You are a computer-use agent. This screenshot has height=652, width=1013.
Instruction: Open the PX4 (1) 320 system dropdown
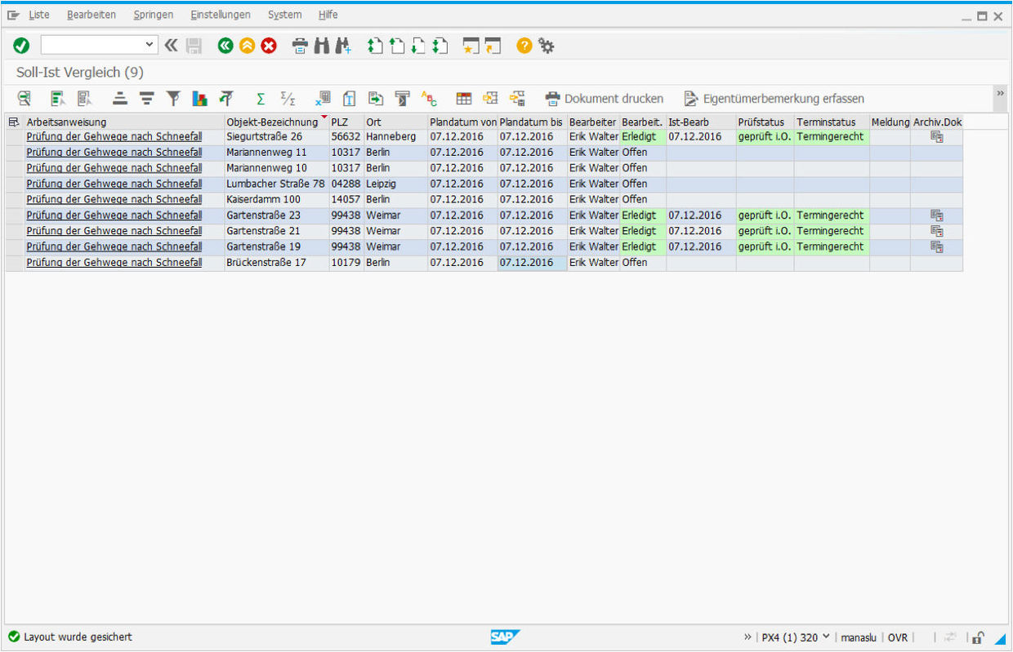point(825,636)
